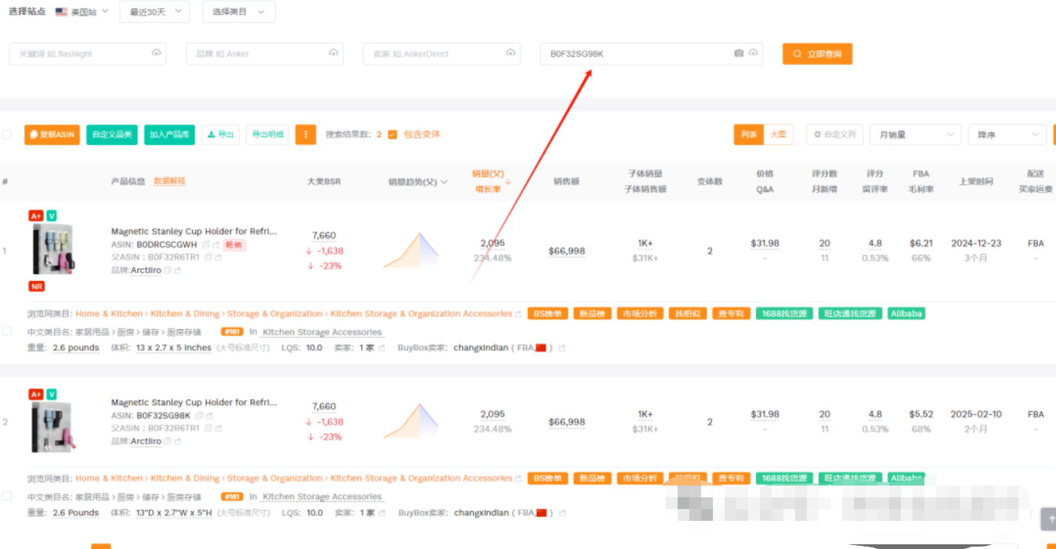Copy brand Arctilro icon in row 2

click(168, 442)
